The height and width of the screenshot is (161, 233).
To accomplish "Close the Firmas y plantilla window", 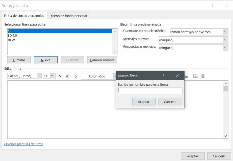I will [x=226, y=6].
